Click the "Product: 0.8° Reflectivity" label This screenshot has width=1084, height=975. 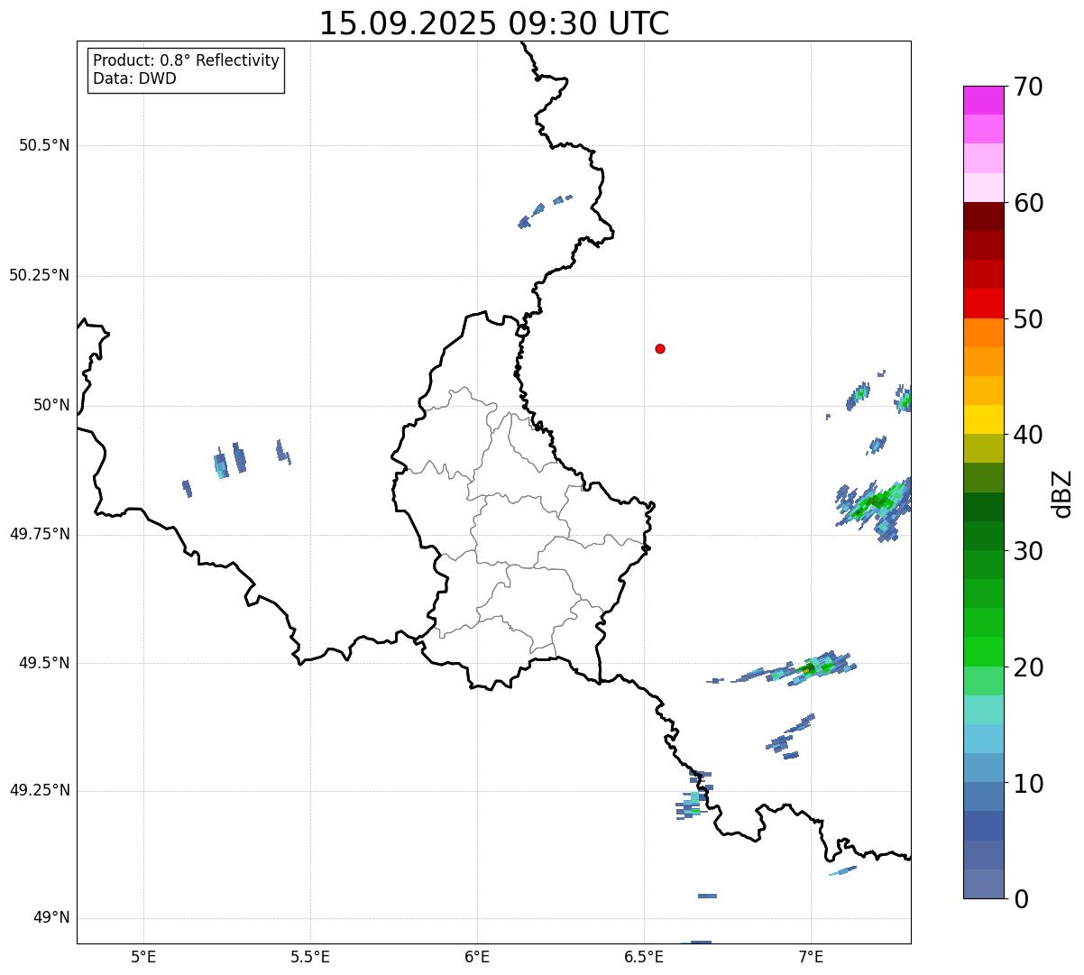coord(187,60)
